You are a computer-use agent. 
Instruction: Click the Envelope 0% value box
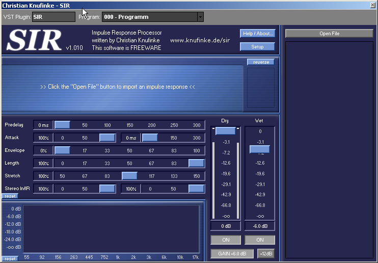(x=43, y=150)
